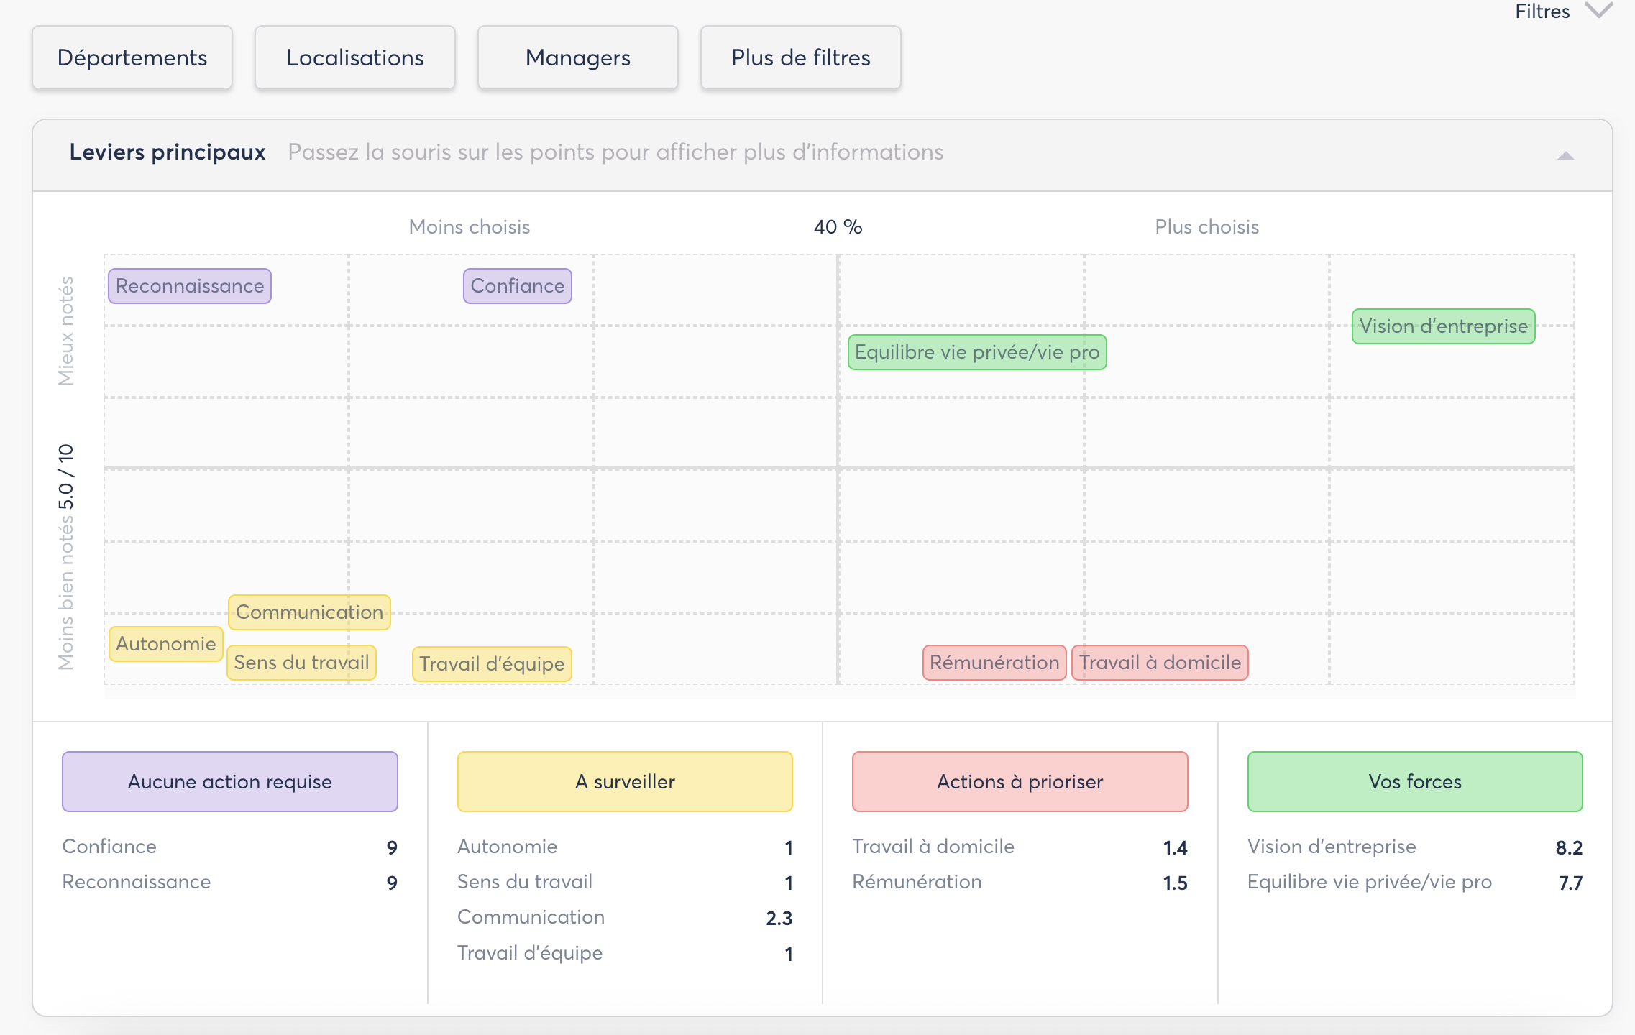Screen dimensions: 1635x1035
Task: Click the Vision d'entreprise chart tag
Action: point(1443,326)
